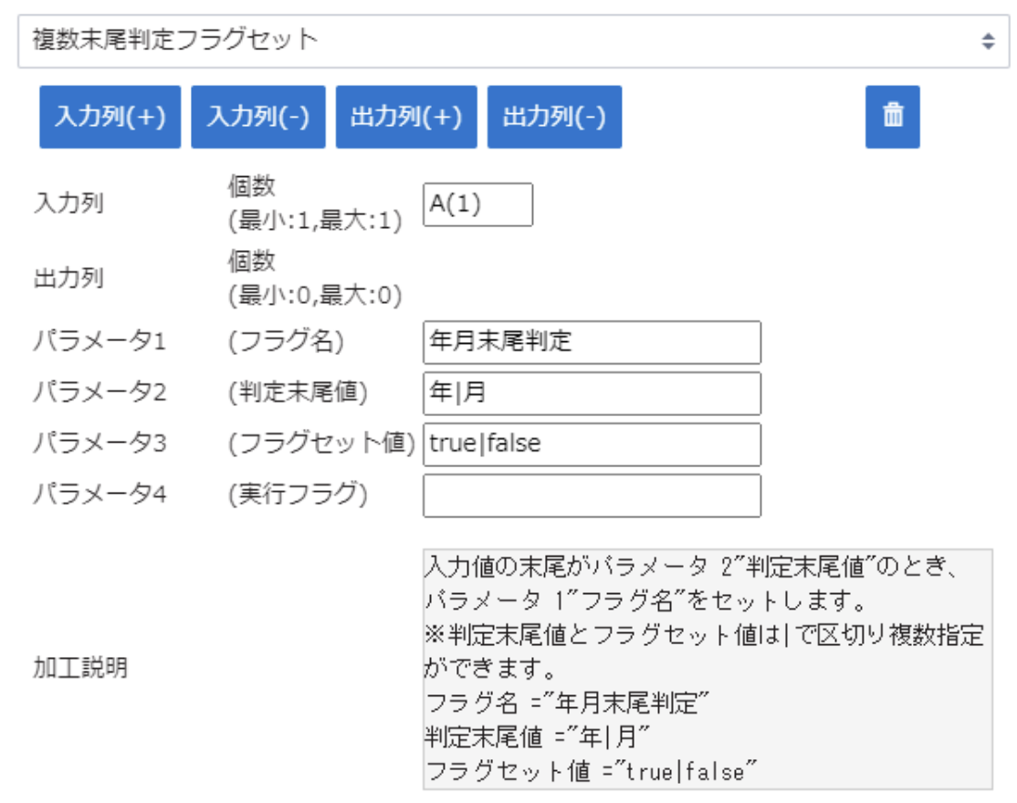This screenshot has height=803, width=1017.
Task: Click the 判定末尾値 input field
Action: click(592, 393)
